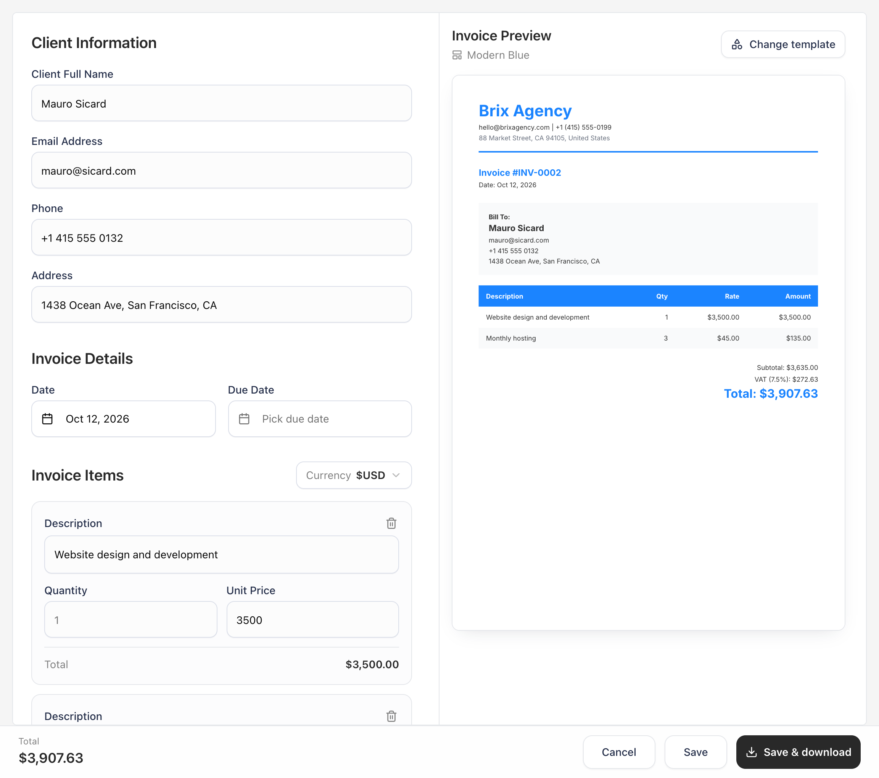Click the Phone number input
Viewport: 879px width, 778px height.
coord(222,237)
